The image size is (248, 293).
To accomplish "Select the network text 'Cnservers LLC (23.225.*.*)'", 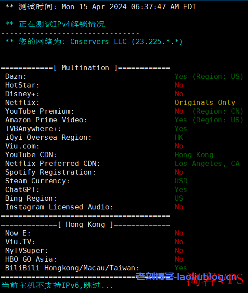I will pos(126,41).
